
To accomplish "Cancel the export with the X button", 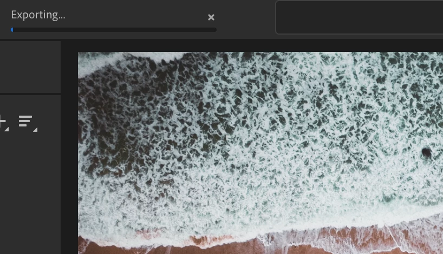I will [211, 17].
